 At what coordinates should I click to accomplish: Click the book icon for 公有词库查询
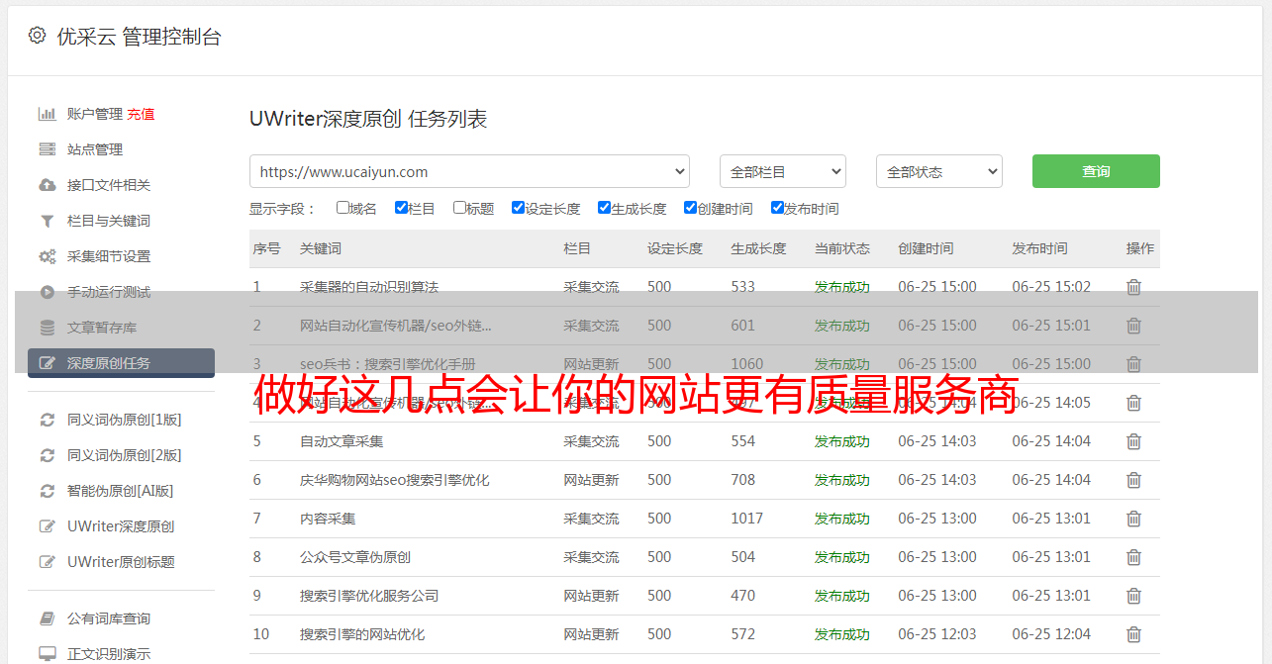[47, 618]
